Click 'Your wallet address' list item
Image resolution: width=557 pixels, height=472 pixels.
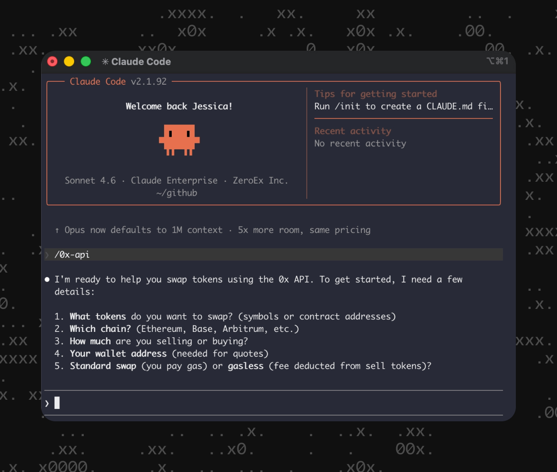coord(161,354)
